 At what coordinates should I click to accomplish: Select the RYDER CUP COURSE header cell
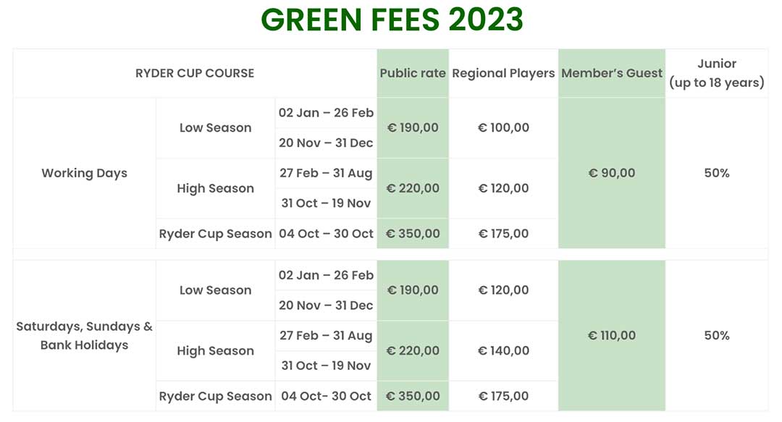tap(195, 73)
